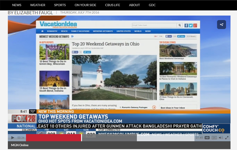Open the ON YOUR SIDE menu
237x150 pixels.
(85, 5)
